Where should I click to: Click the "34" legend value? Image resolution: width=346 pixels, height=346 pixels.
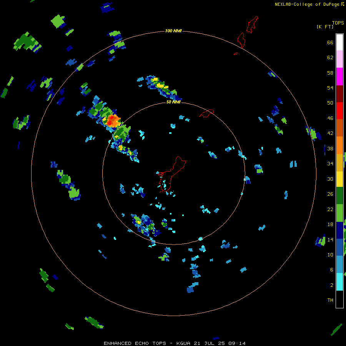point(330,164)
